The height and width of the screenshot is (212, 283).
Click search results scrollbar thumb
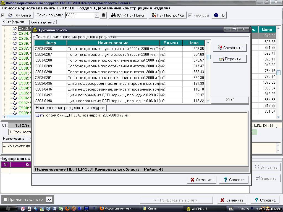pos(208,57)
